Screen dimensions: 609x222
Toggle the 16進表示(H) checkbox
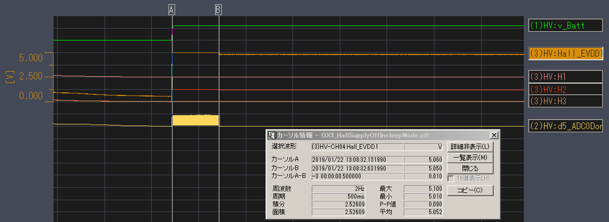click(x=451, y=179)
